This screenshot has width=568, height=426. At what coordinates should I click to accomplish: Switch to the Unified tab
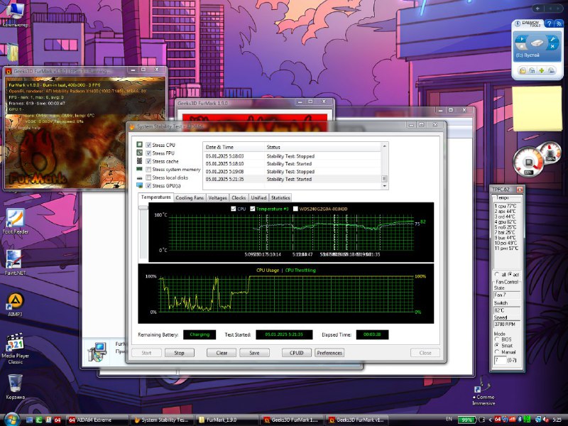tap(258, 198)
